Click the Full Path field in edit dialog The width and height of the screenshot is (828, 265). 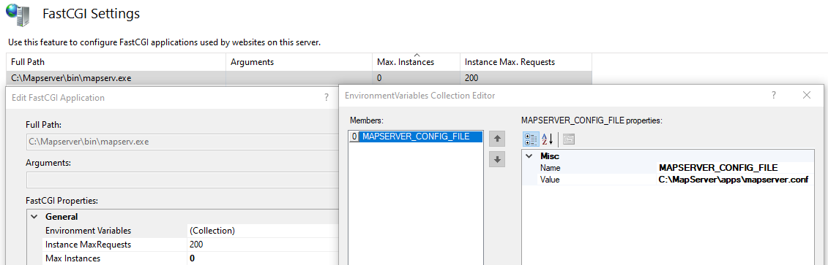coord(182,142)
